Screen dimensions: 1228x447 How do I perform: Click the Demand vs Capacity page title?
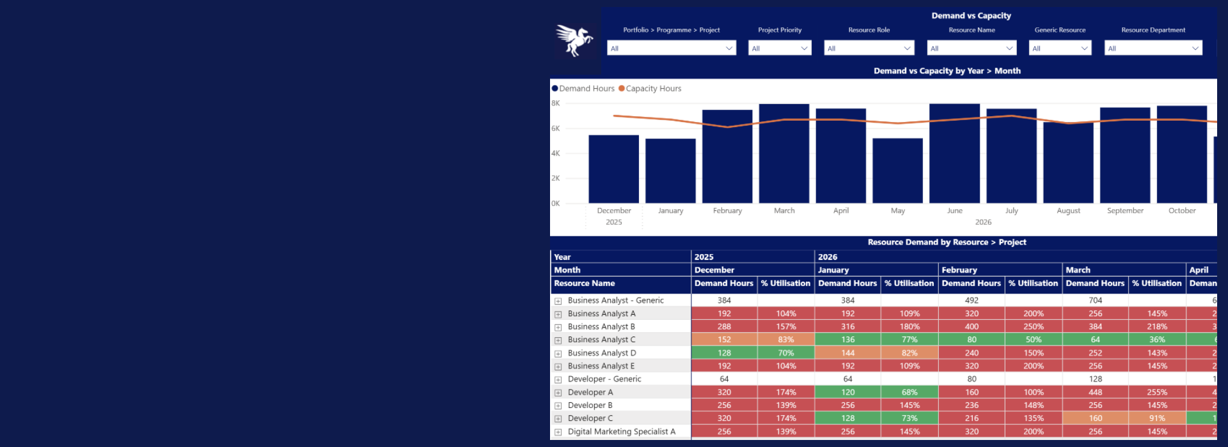[971, 16]
